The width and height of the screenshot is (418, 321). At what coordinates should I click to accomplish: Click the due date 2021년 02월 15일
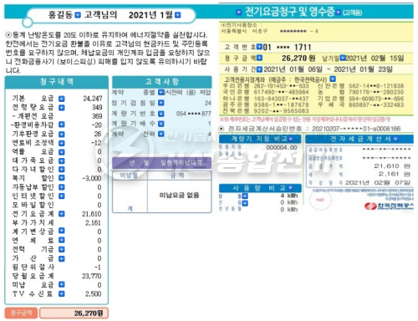tap(375, 59)
